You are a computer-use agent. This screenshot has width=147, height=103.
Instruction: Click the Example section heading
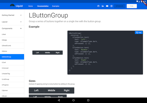(x=34, y=27)
